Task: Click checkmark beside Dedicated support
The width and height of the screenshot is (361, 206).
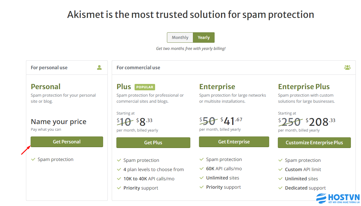Action: [280, 188]
